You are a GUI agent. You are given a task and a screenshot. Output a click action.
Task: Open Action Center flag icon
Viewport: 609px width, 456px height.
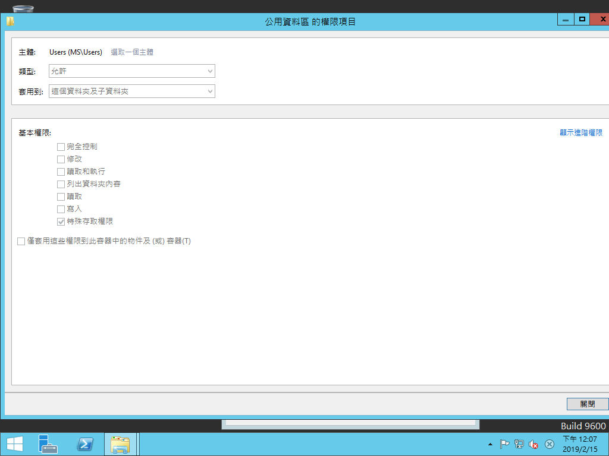click(x=504, y=444)
